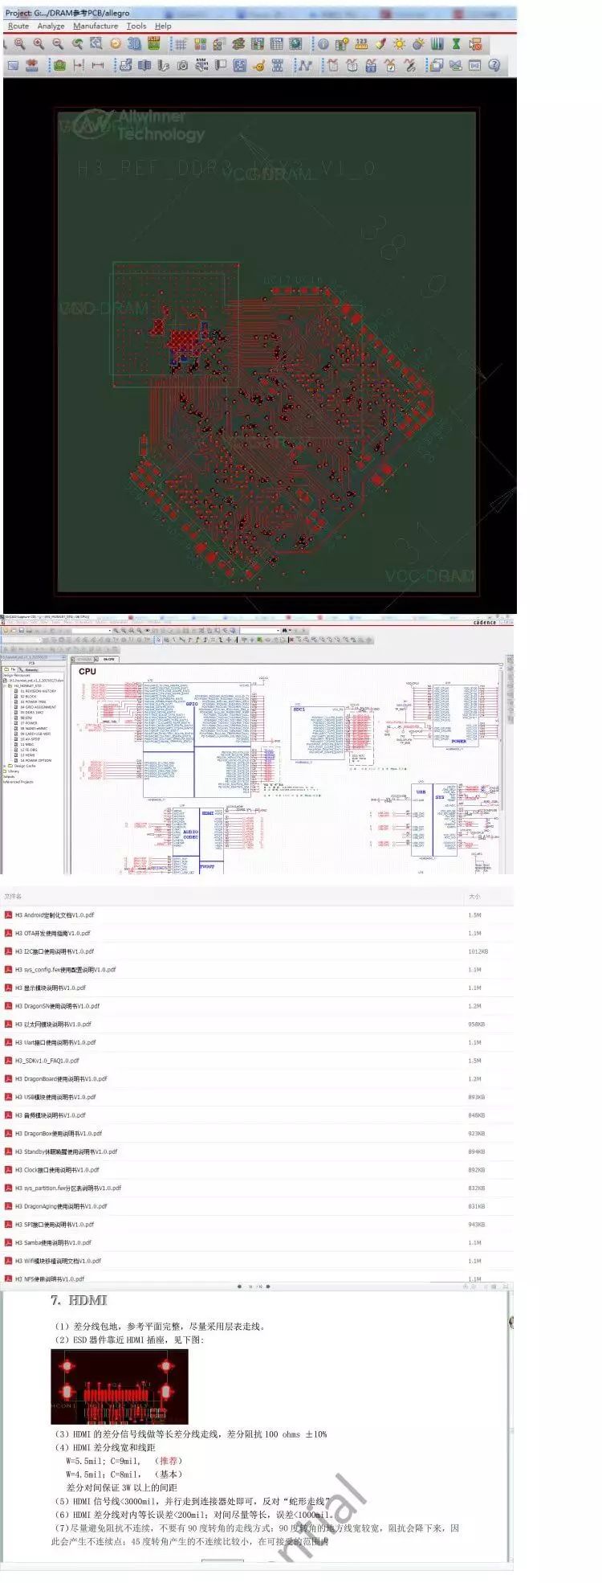Select the 07 POWER page in project tree

[29, 723]
